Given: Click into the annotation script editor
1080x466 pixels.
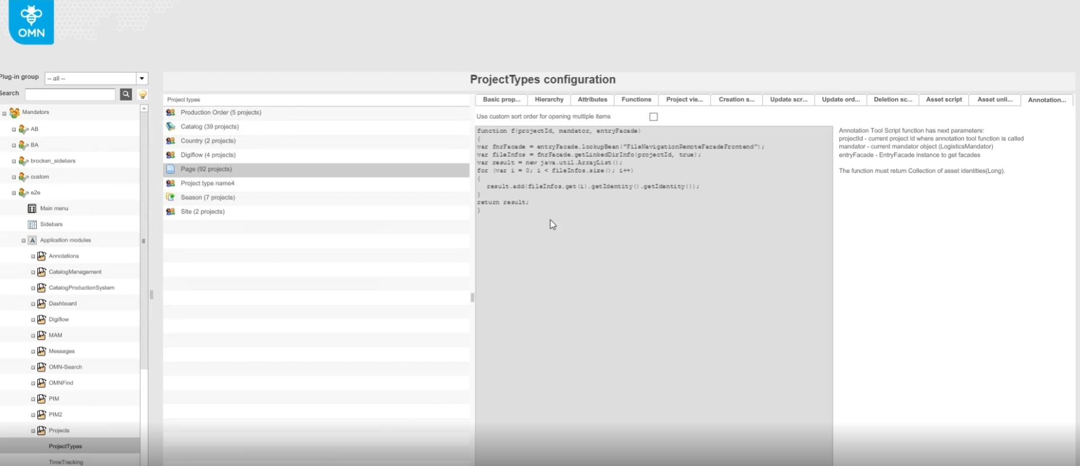Looking at the screenshot, I should (x=654, y=295).
